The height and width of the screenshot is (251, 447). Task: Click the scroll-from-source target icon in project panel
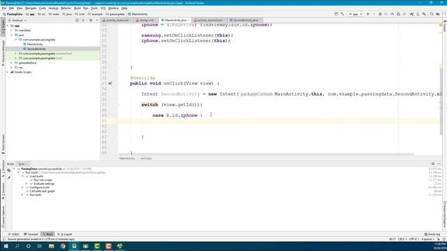pos(77,20)
